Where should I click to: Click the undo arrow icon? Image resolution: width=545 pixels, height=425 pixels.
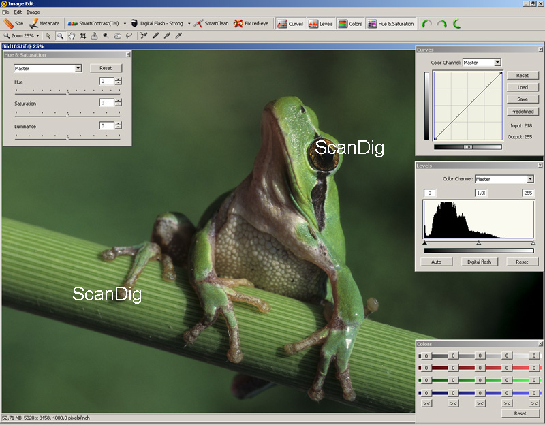tap(426, 24)
